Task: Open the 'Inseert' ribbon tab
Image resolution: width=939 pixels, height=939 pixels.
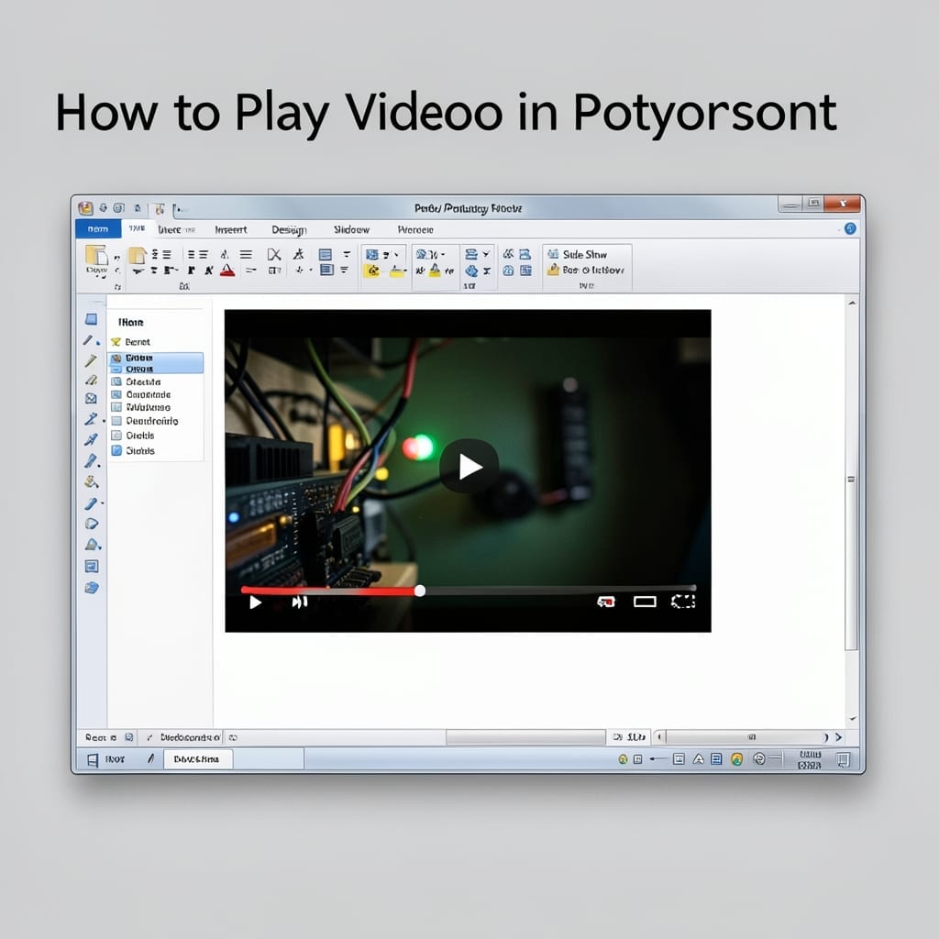Action: click(230, 229)
